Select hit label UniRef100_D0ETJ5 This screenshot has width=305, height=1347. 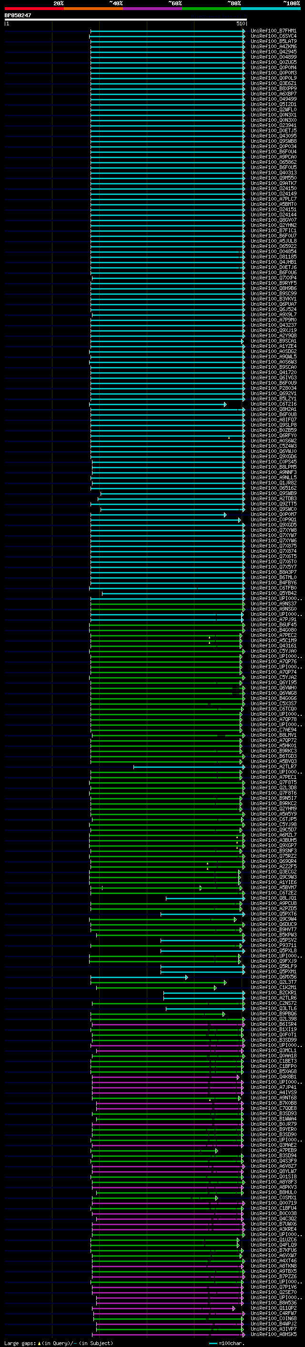tap(273, 131)
